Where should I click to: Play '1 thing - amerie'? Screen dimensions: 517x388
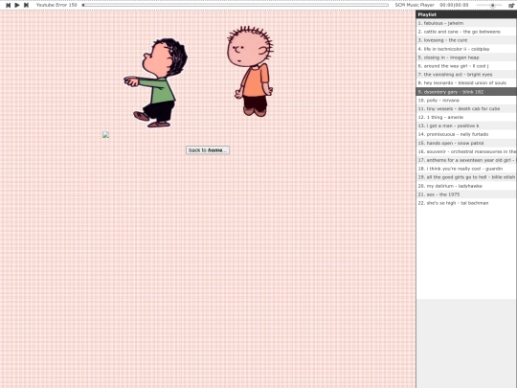tap(466, 118)
